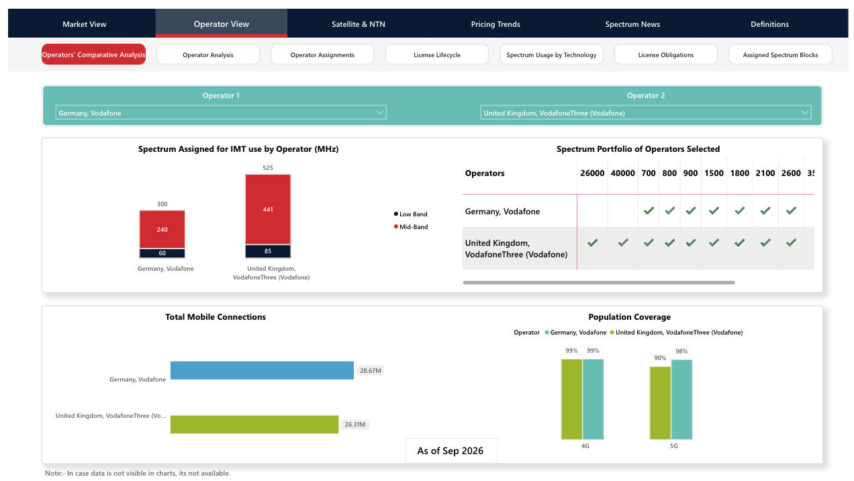Click United Kingdom VodafoneThree's 40000 band checkmark
The image size is (854, 481).
point(622,243)
